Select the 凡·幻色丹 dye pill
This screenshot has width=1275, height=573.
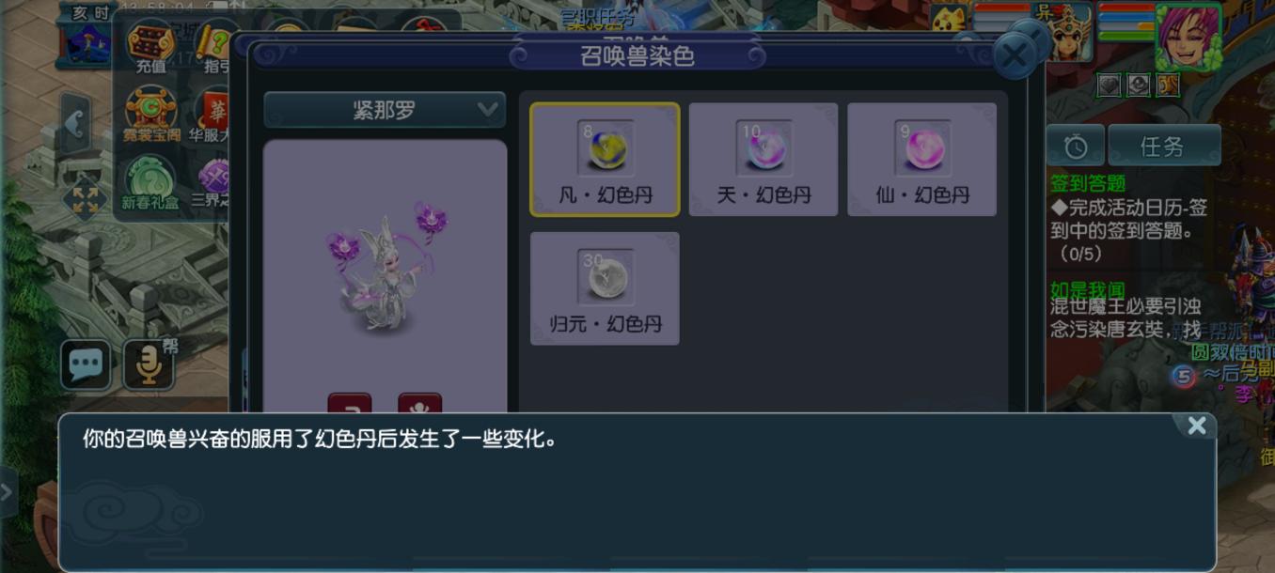pos(605,160)
